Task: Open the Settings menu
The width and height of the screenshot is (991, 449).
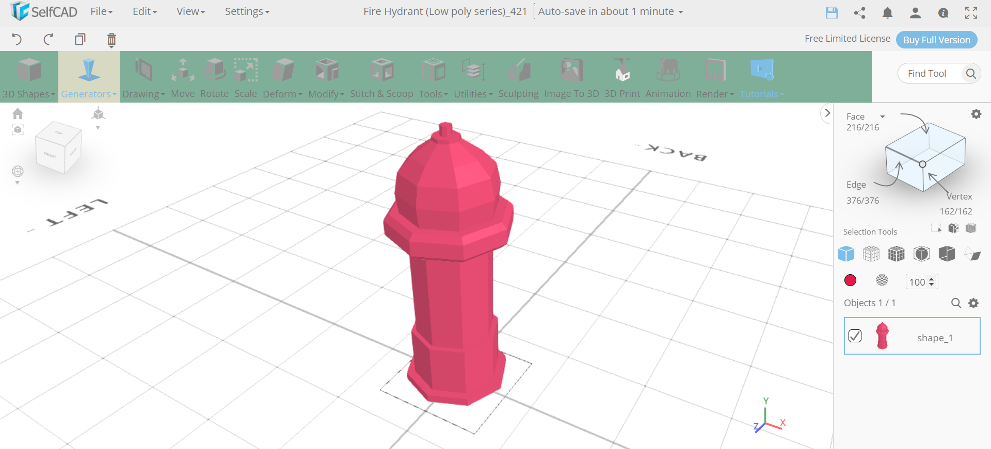Action: 247,11
